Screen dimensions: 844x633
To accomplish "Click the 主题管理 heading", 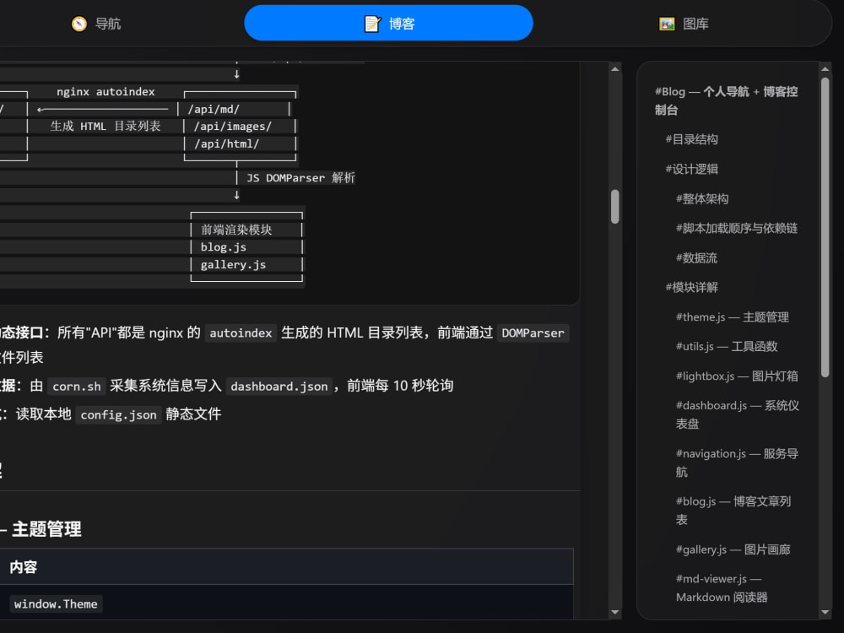I will [x=46, y=529].
